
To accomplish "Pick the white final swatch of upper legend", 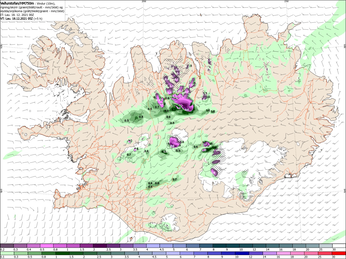I will pos(339,246).
